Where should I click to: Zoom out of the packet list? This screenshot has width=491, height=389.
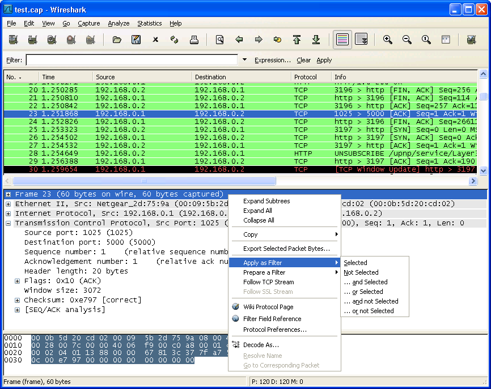[407, 40]
